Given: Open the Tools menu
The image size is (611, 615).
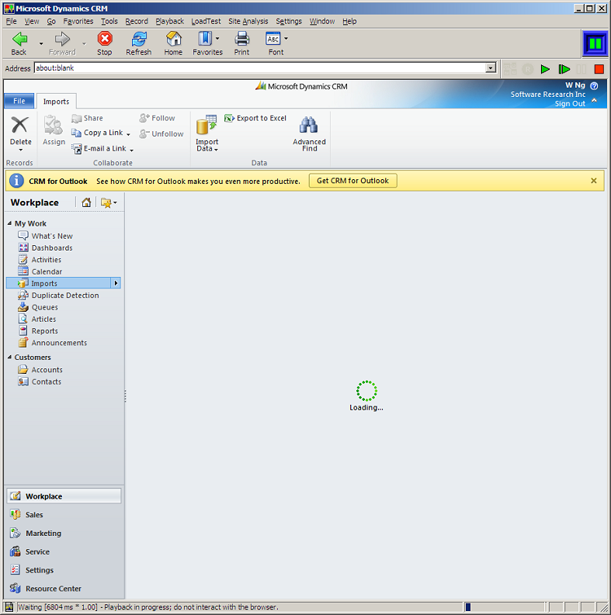Looking at the screenshot, I should coord(109,21).
